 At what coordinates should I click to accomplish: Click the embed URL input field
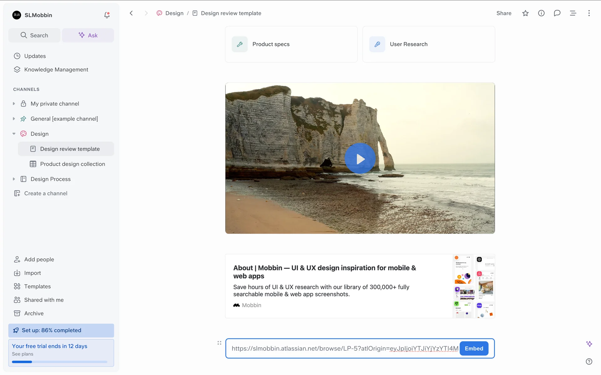tap(344, 348)
